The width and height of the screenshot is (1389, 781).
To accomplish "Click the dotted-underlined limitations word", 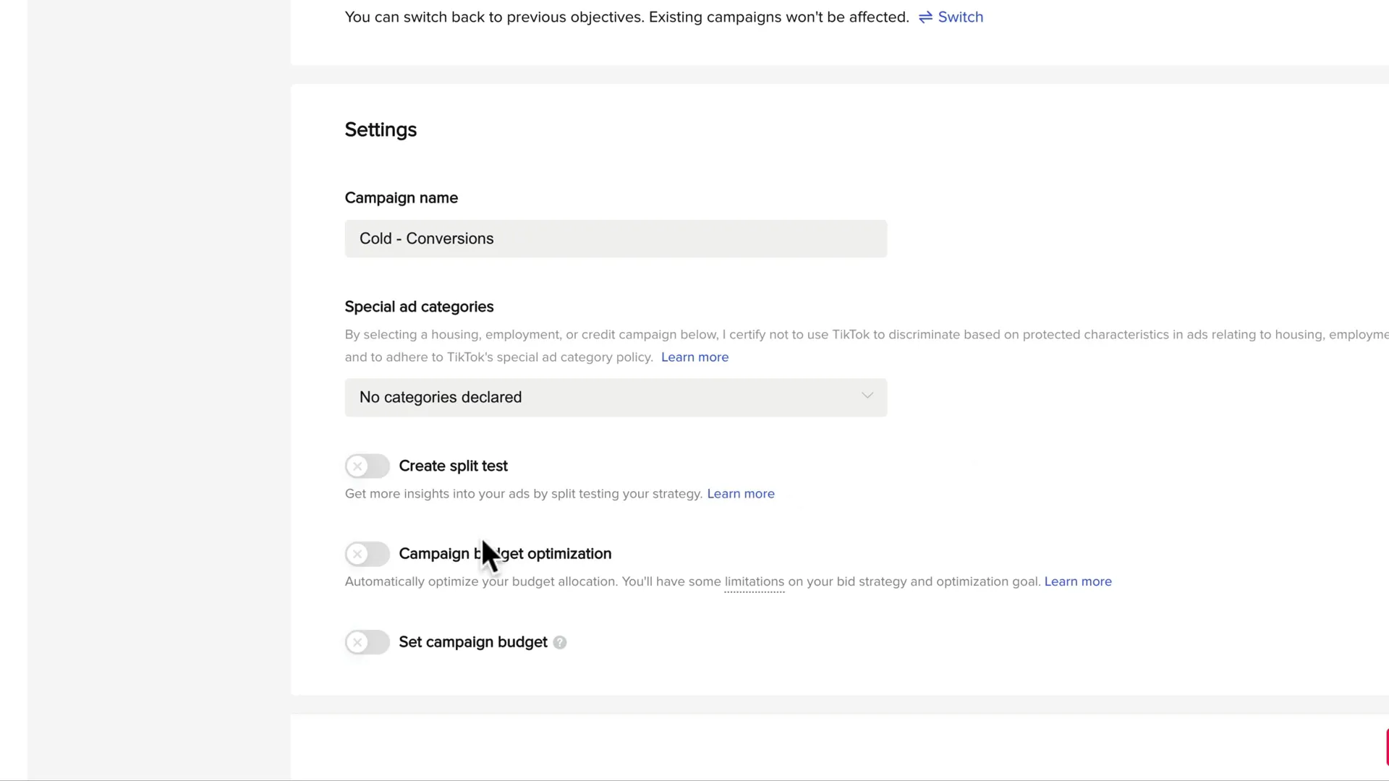I will (x=754, y=582).
